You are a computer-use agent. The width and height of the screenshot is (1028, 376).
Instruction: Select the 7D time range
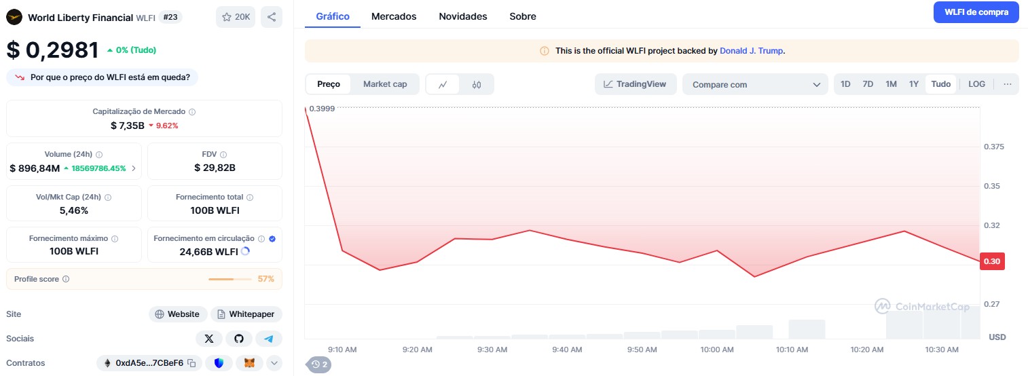click(868, 84)
